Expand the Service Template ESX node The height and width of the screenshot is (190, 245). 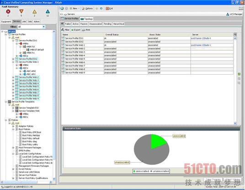(x=13, y=108)
